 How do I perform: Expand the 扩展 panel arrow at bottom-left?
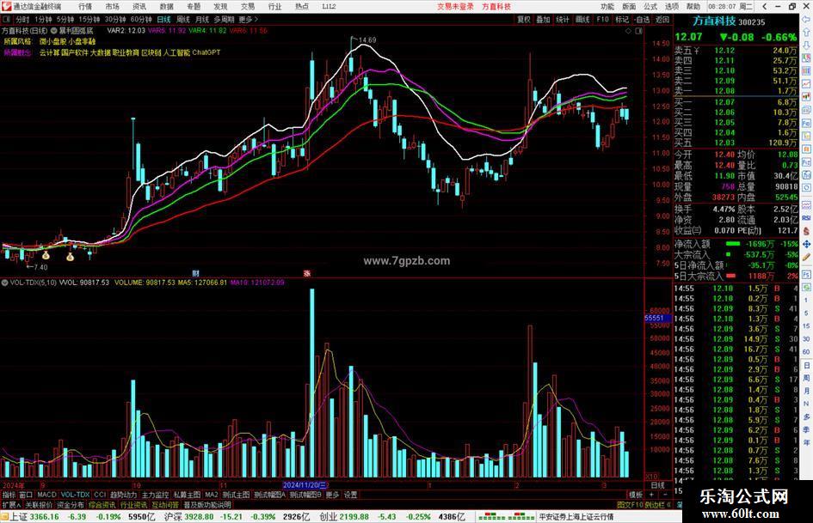coord(11,504)
